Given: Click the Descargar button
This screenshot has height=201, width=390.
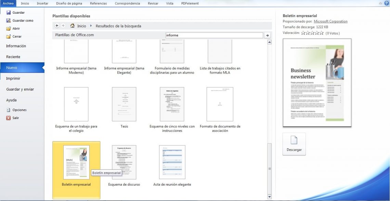Looking at the screenshot, I should 294,144.
